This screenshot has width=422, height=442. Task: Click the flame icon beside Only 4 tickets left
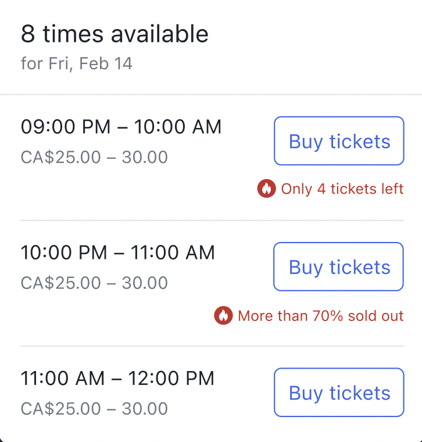click(x=266, y=188)
